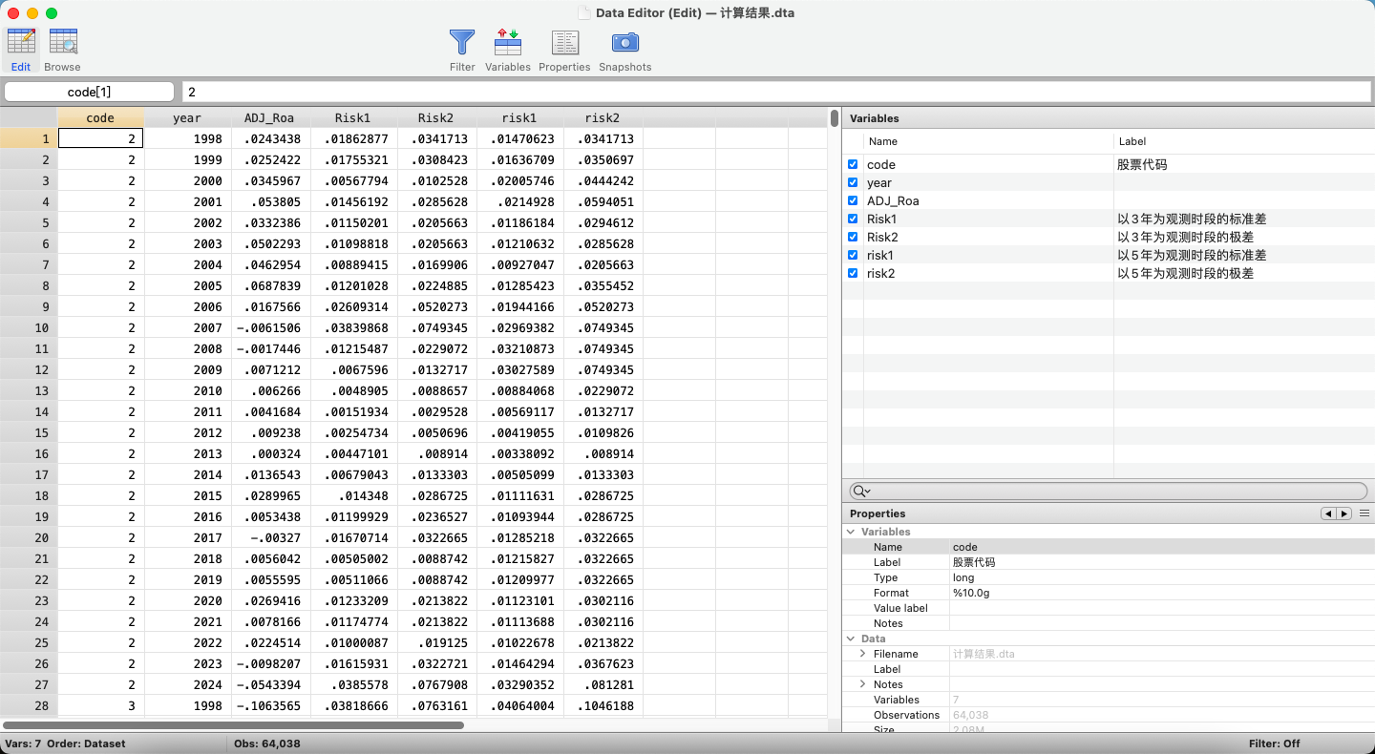Click the next arrow button in Properties
This screenshot has width=1375, height=754.
(x=1344, y=513)
